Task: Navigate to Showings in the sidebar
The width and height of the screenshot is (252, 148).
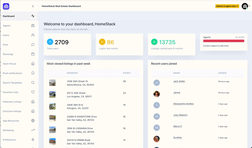Action: click(20, 54)
